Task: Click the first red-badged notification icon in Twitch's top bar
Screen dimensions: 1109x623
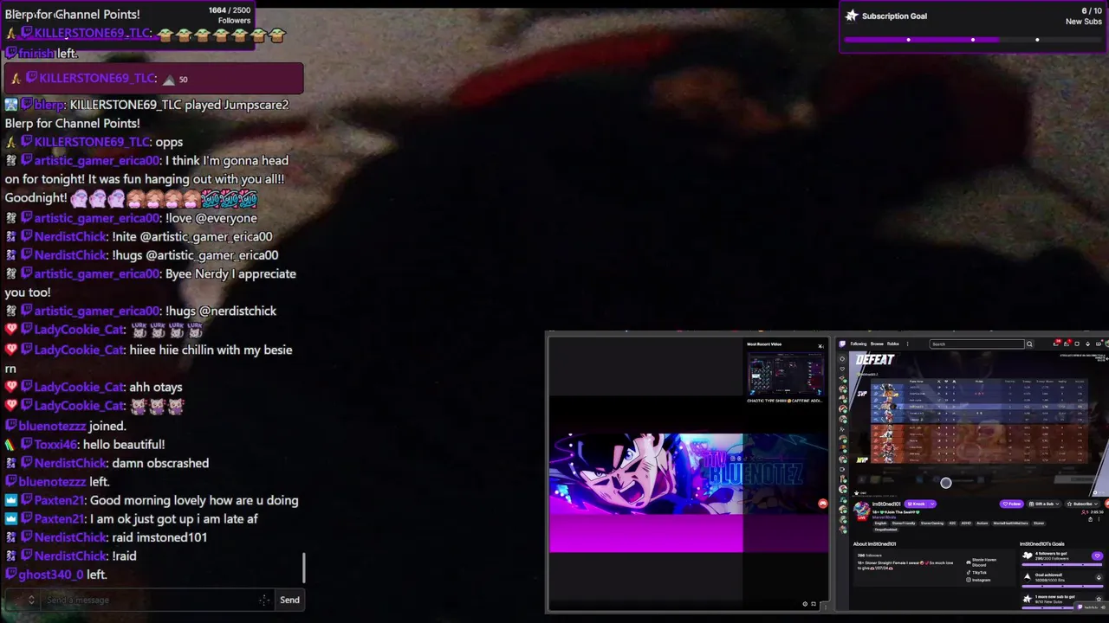Action: [x=1056, y=344]
